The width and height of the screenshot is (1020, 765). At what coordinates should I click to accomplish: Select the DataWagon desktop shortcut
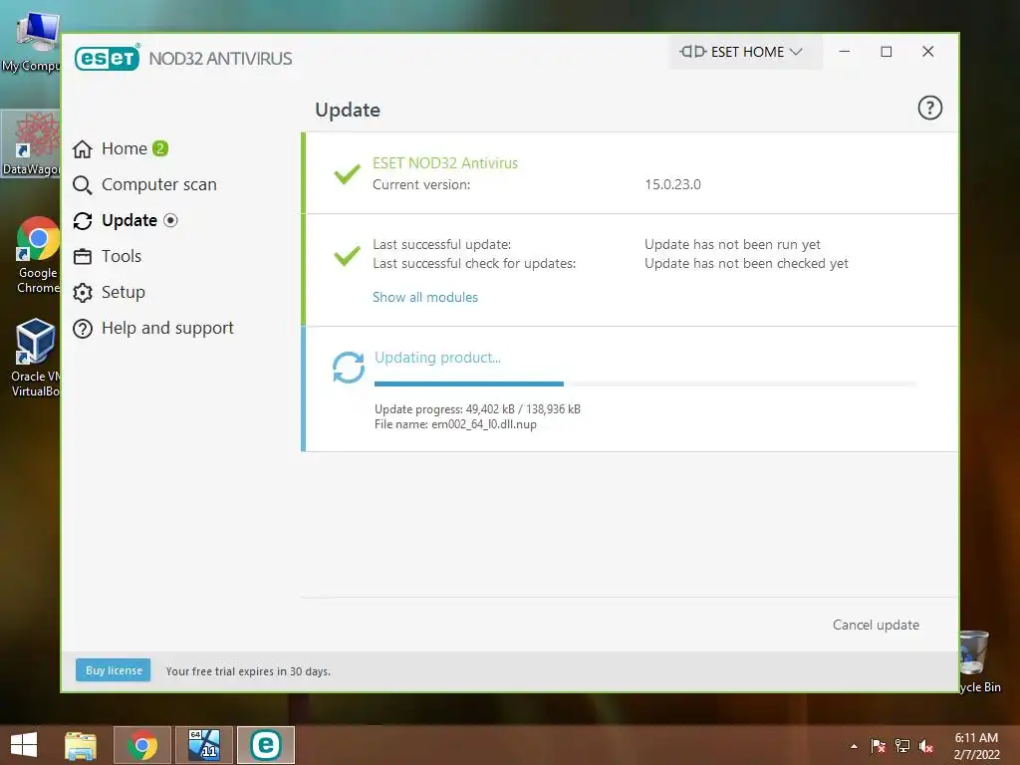[31, 143]
